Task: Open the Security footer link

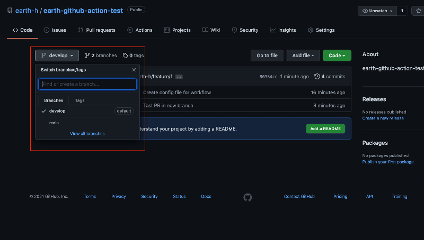Action: tap(149, 196)
